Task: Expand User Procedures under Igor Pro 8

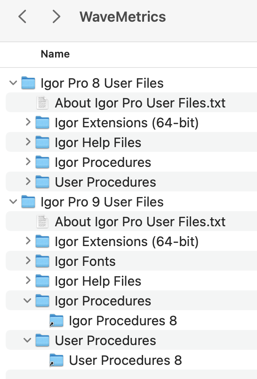Action: pos(28,181)
